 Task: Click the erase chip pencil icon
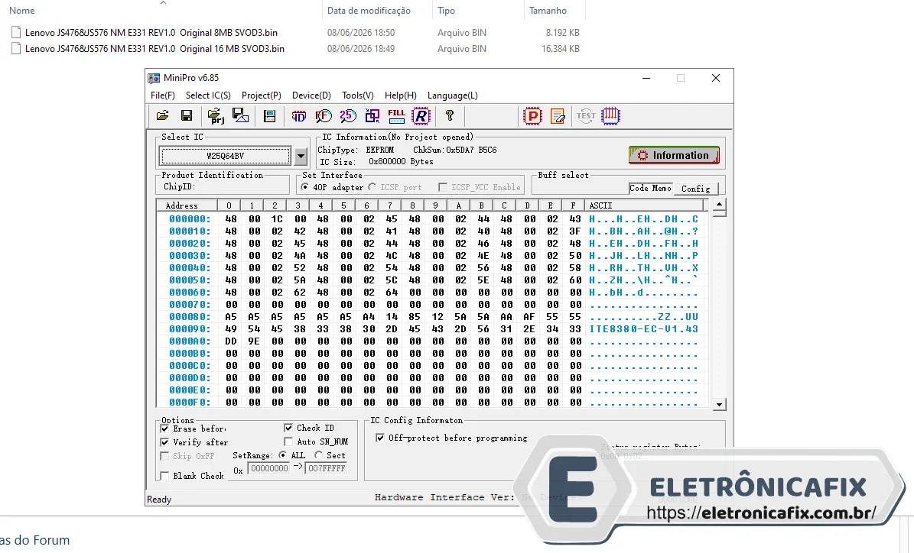(558, 116)
